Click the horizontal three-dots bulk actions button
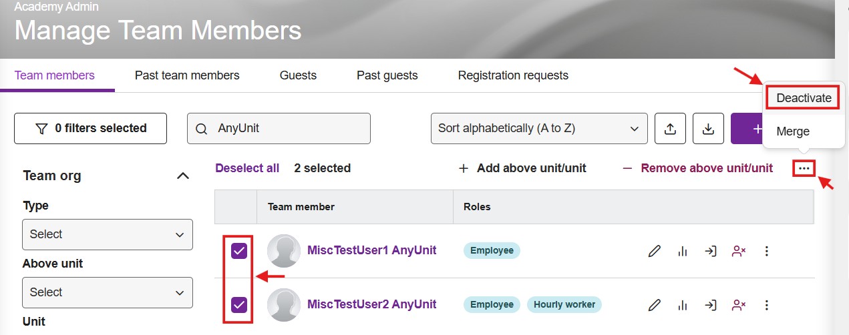The width and height of the screenshot is (849, 335). click(804, 168)
